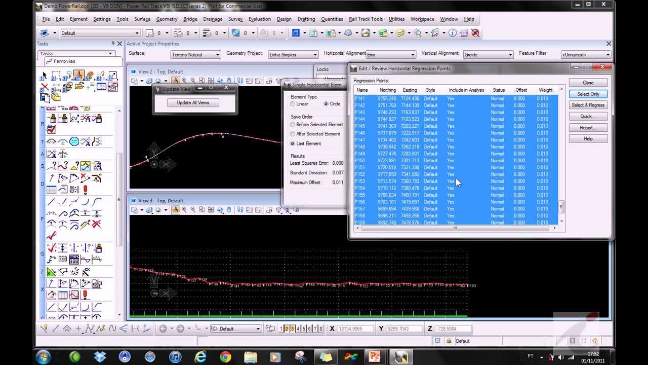Choose Last Element save order
648x365 pixels.
(x=293, y=143)
